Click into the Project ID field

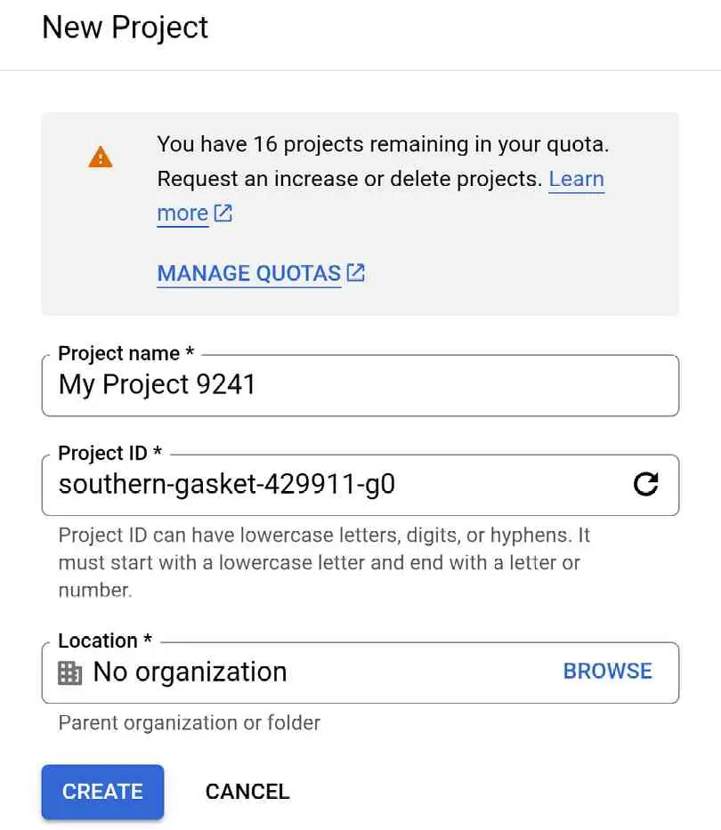click(338, 485)
